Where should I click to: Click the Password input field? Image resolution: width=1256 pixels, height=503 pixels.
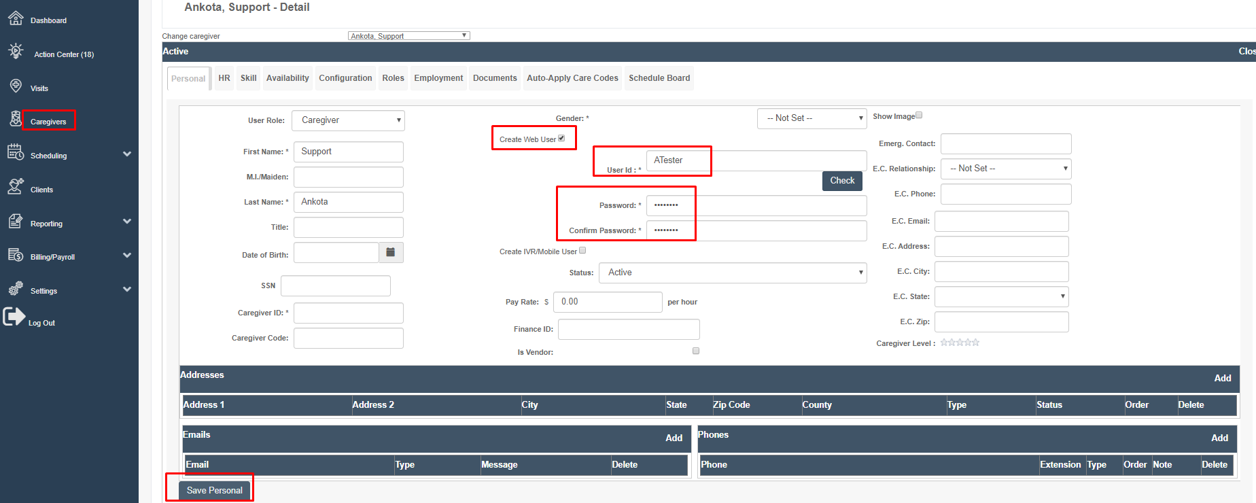(756, 205)
